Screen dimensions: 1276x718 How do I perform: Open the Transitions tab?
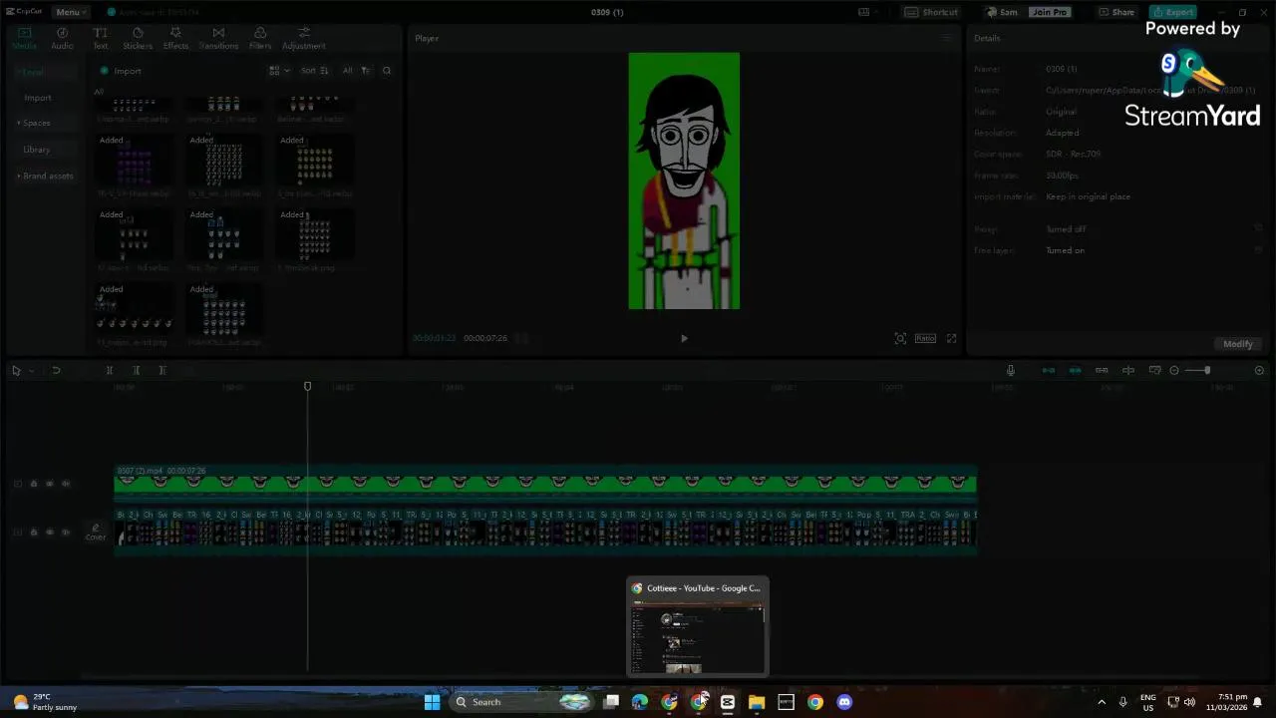pyautogui.click(x=218, y=39)
